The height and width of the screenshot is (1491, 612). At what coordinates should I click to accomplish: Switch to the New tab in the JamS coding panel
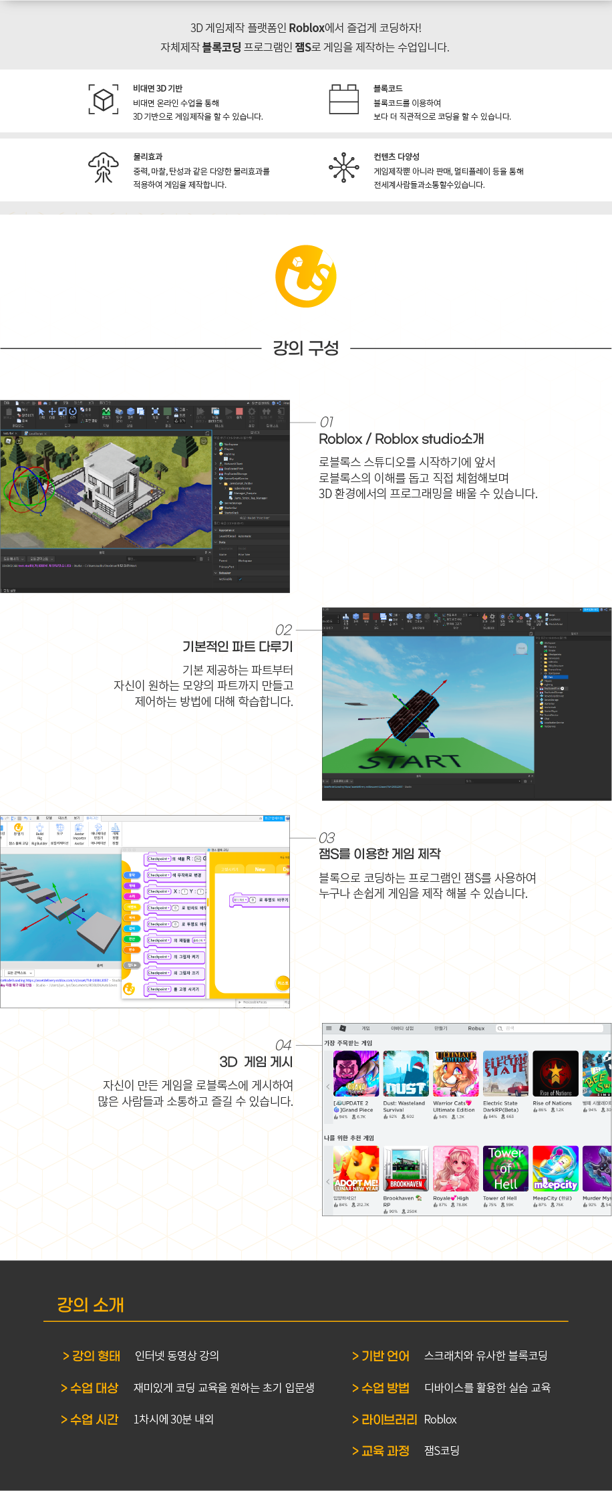(x=260, y=869)
